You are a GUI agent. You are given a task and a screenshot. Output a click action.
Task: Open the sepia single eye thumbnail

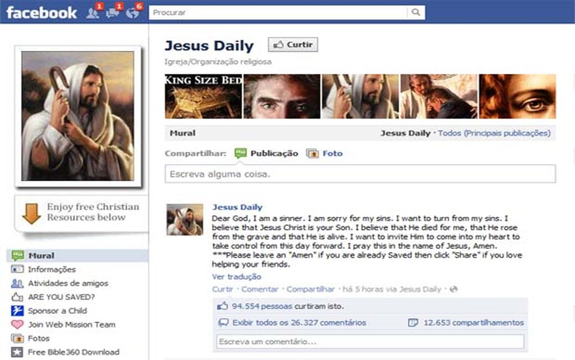[518, 96]
